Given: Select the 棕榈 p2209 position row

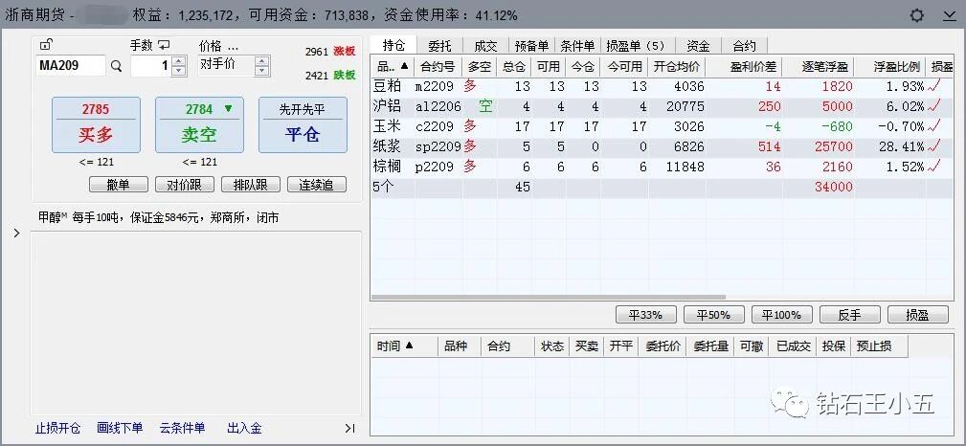Looking at the screenshot, I should click(x=662, y=167).
